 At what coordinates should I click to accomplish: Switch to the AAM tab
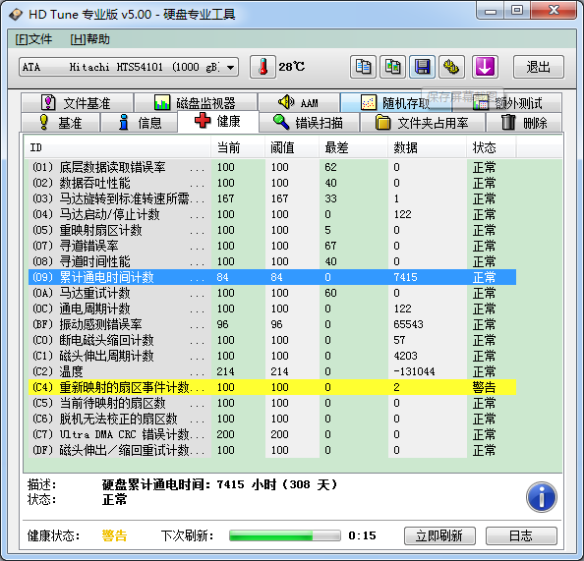(299, 103)
